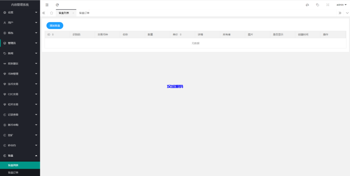
Task: Open the tab operations dropdown arrow
Action: coord(347,13)
